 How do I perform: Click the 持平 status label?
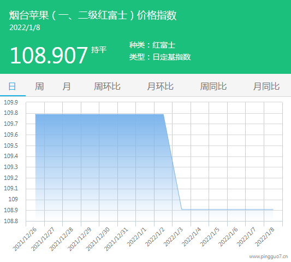[x=99, y=50]
